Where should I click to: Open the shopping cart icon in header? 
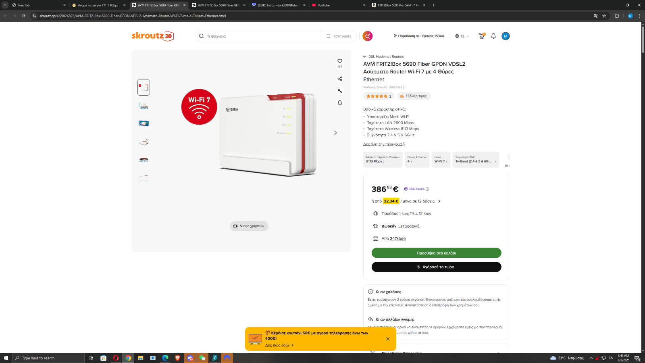[482, 36]
